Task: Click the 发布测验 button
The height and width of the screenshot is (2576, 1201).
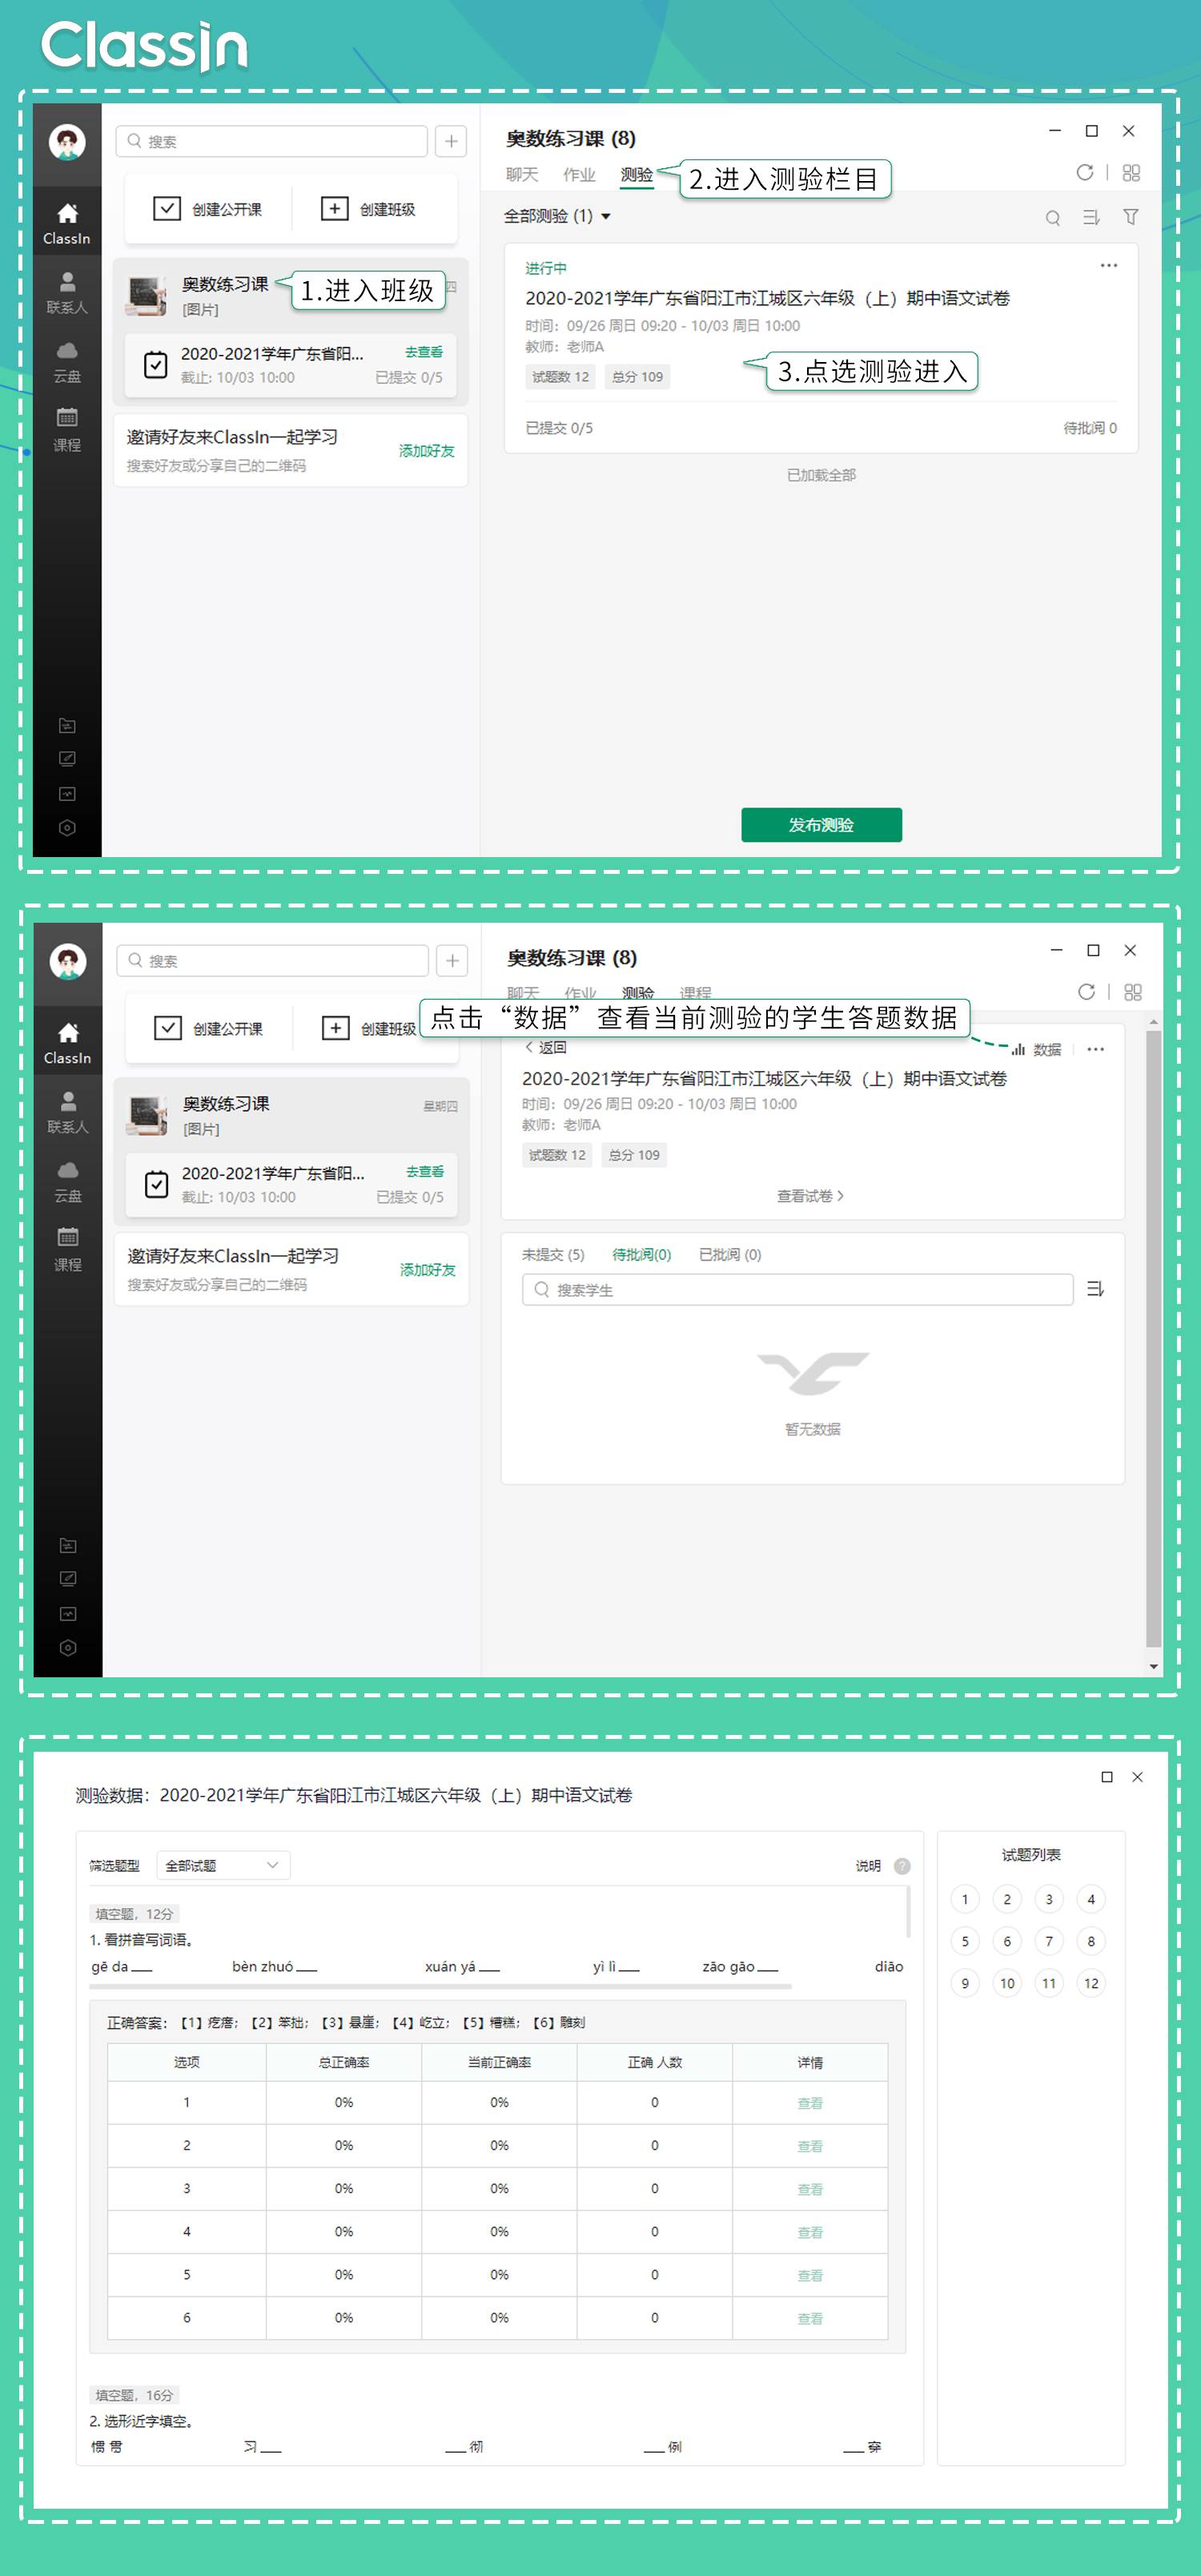Action: tap(821, 825)
